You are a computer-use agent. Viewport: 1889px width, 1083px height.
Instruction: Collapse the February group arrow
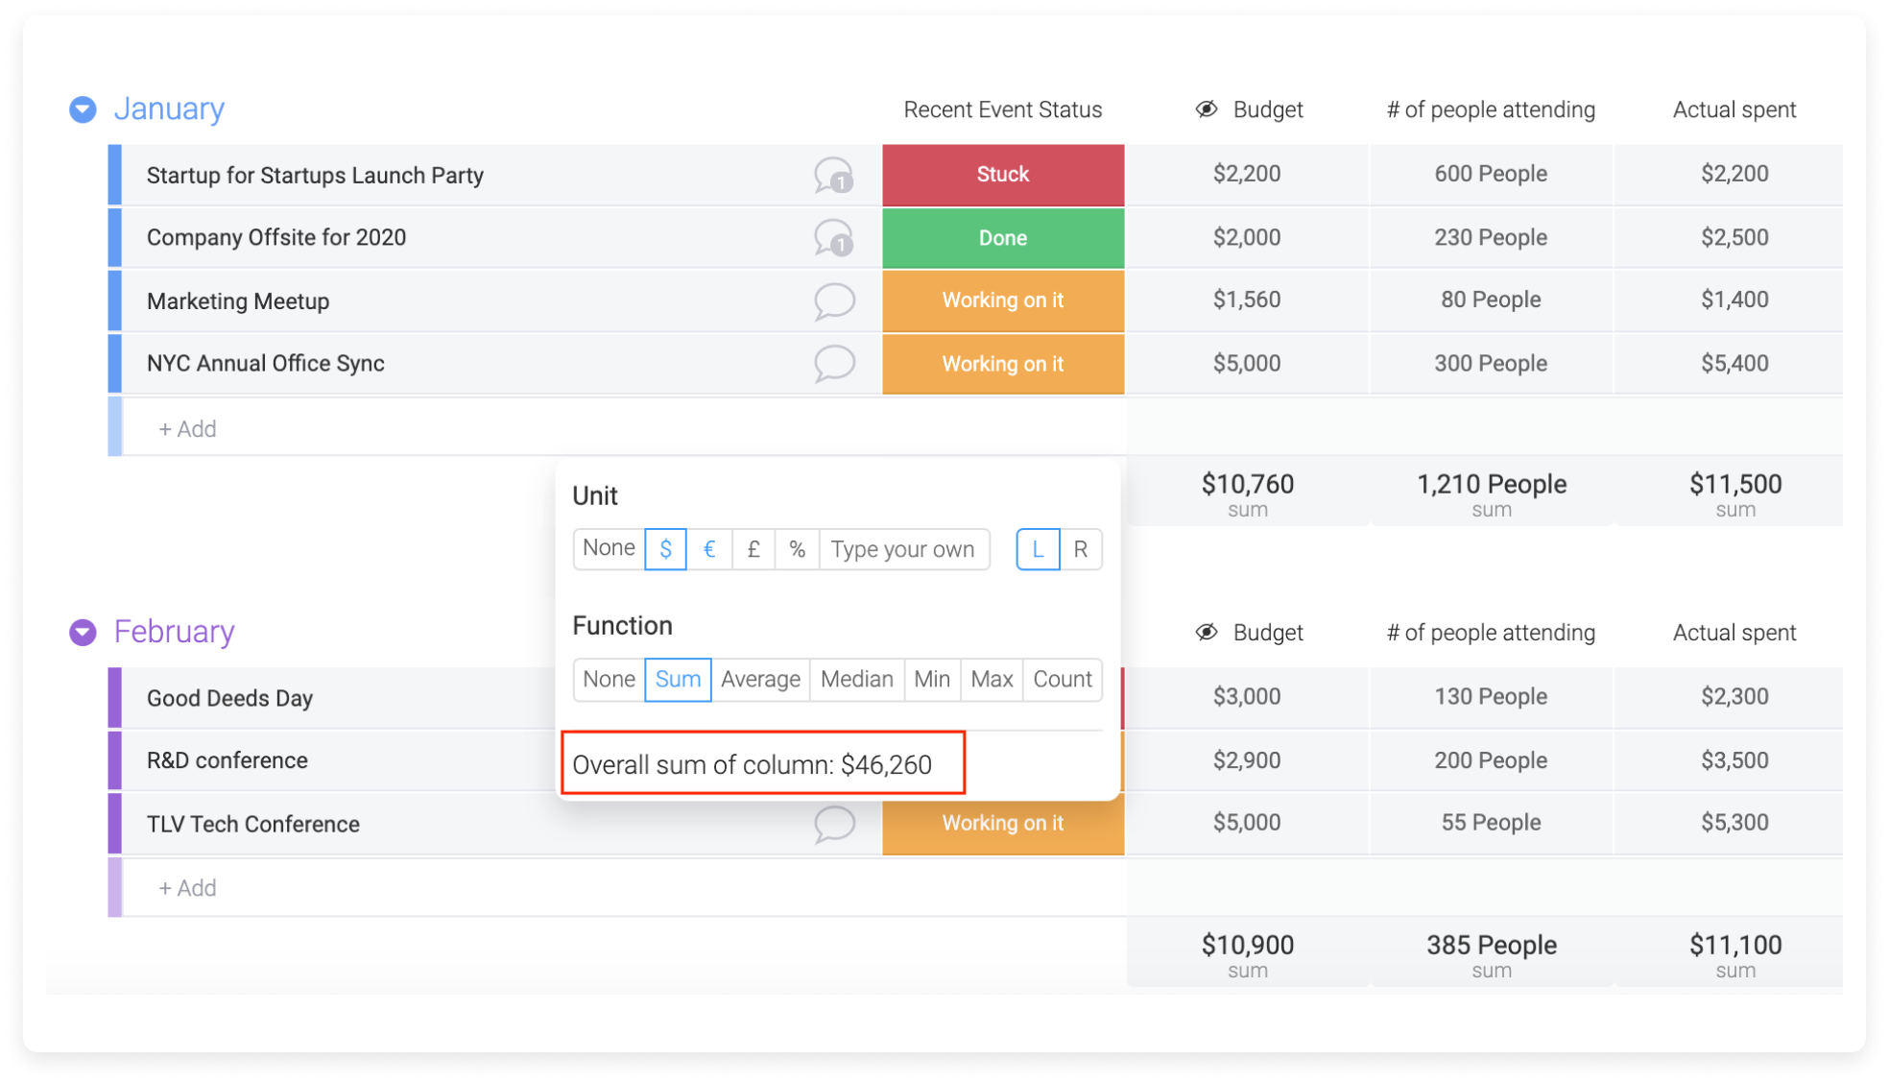click(x=83, y=632)
